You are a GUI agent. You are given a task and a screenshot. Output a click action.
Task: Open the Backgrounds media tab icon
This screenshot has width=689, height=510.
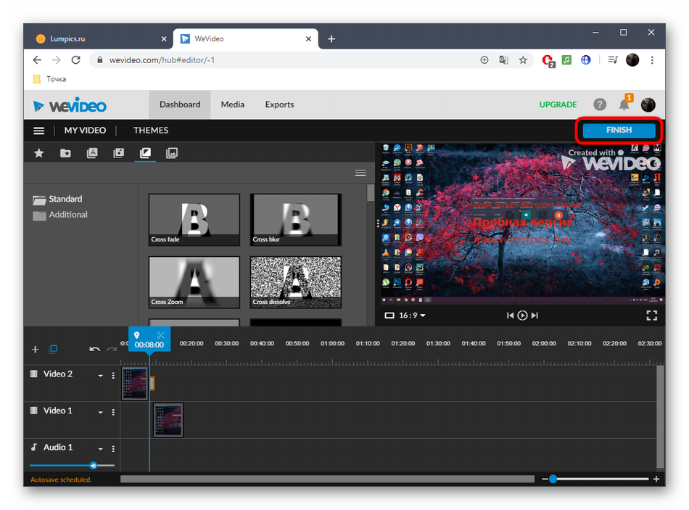pos(172,153)
